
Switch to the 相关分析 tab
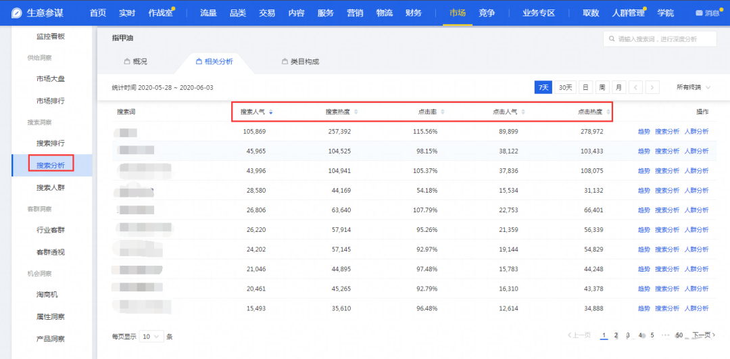215,62
